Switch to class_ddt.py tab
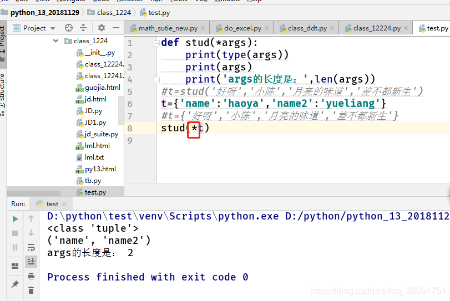The image size is (450, 301). [307, 28]
